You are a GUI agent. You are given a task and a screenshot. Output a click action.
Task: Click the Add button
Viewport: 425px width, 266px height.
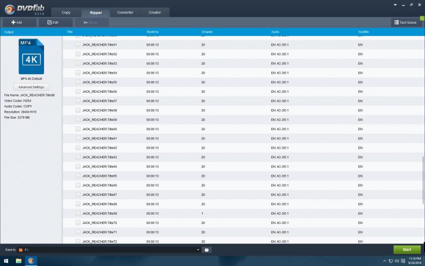coord(19,22)
